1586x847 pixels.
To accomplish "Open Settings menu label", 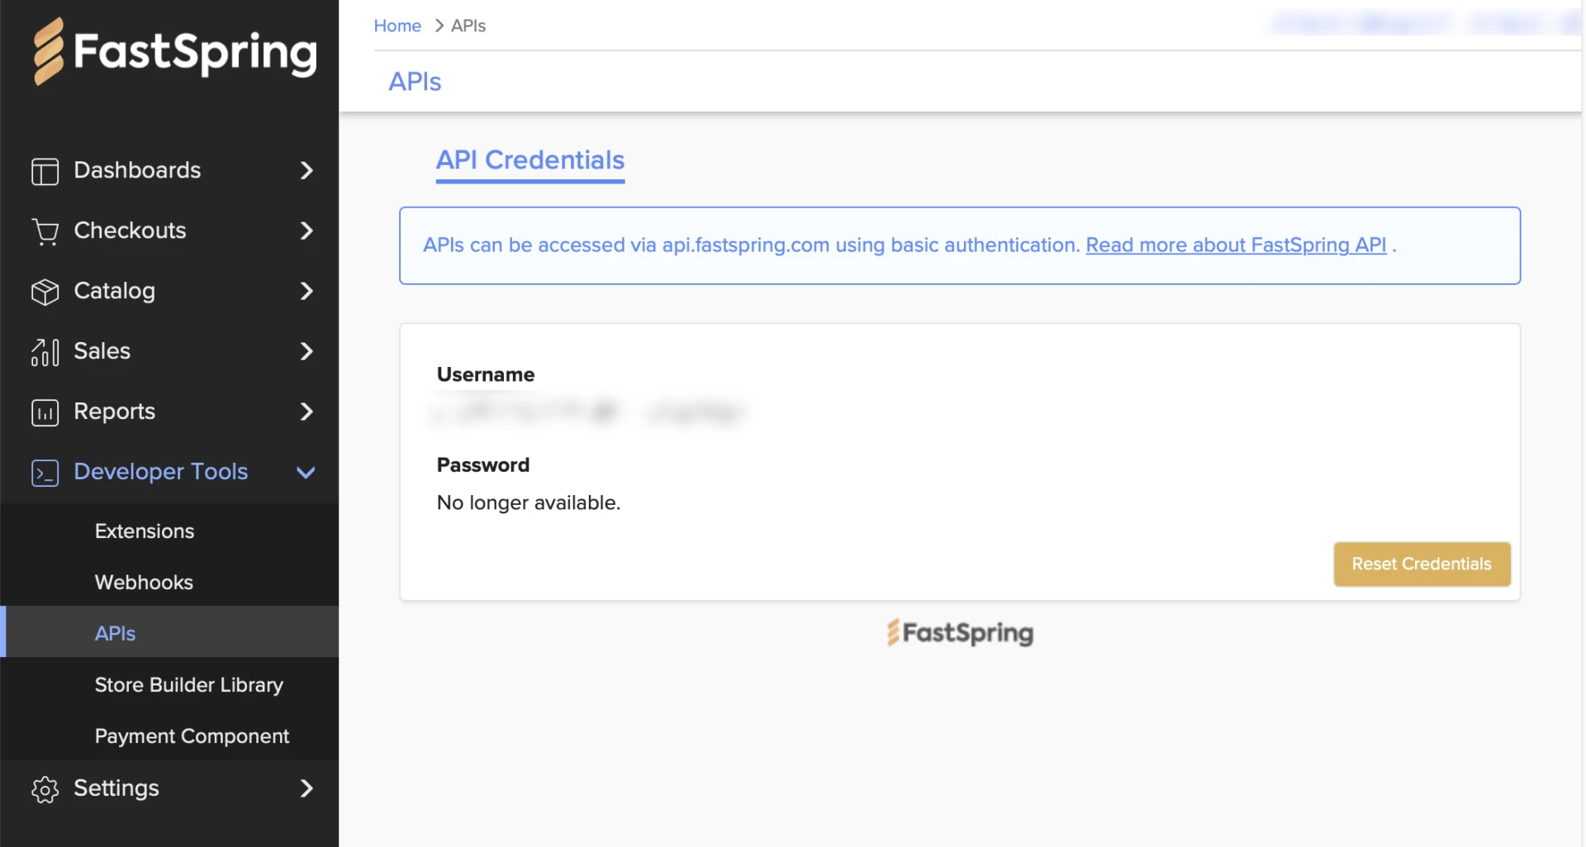I will point(116,788).
